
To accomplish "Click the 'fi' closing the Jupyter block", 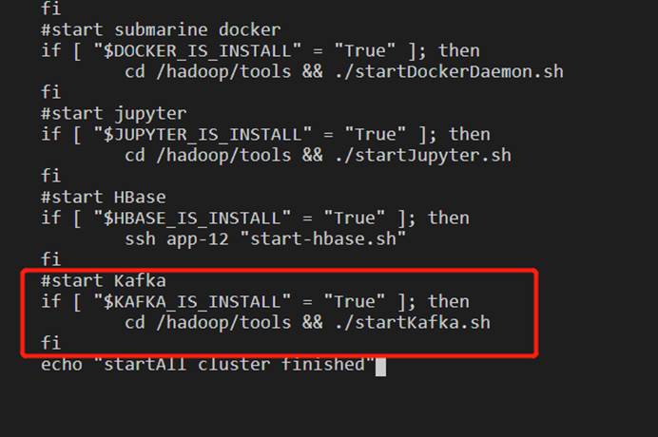I will click(x=50, y=176).
